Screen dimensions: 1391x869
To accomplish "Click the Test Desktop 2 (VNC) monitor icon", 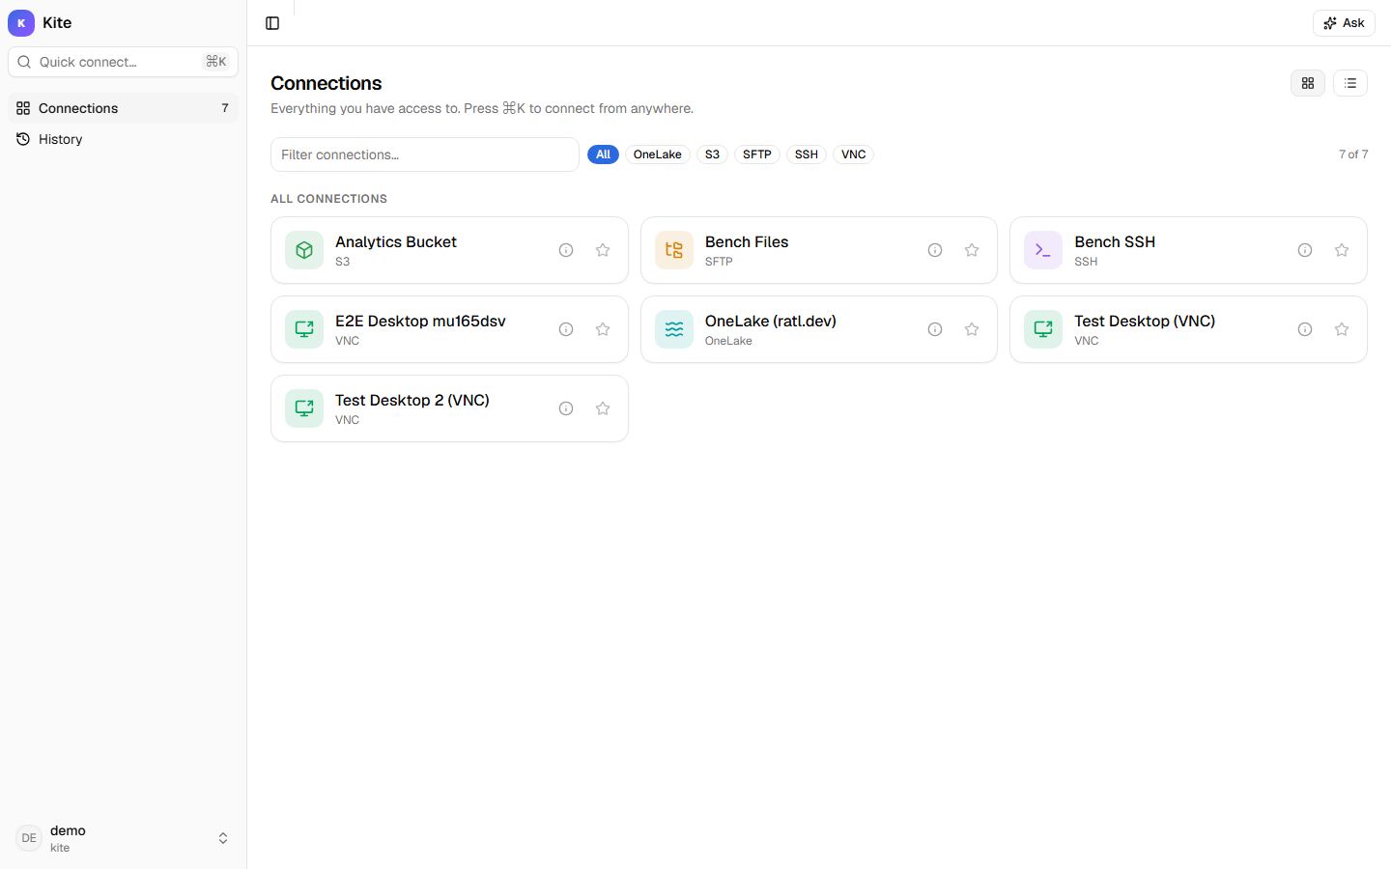I will pos(304,408).
